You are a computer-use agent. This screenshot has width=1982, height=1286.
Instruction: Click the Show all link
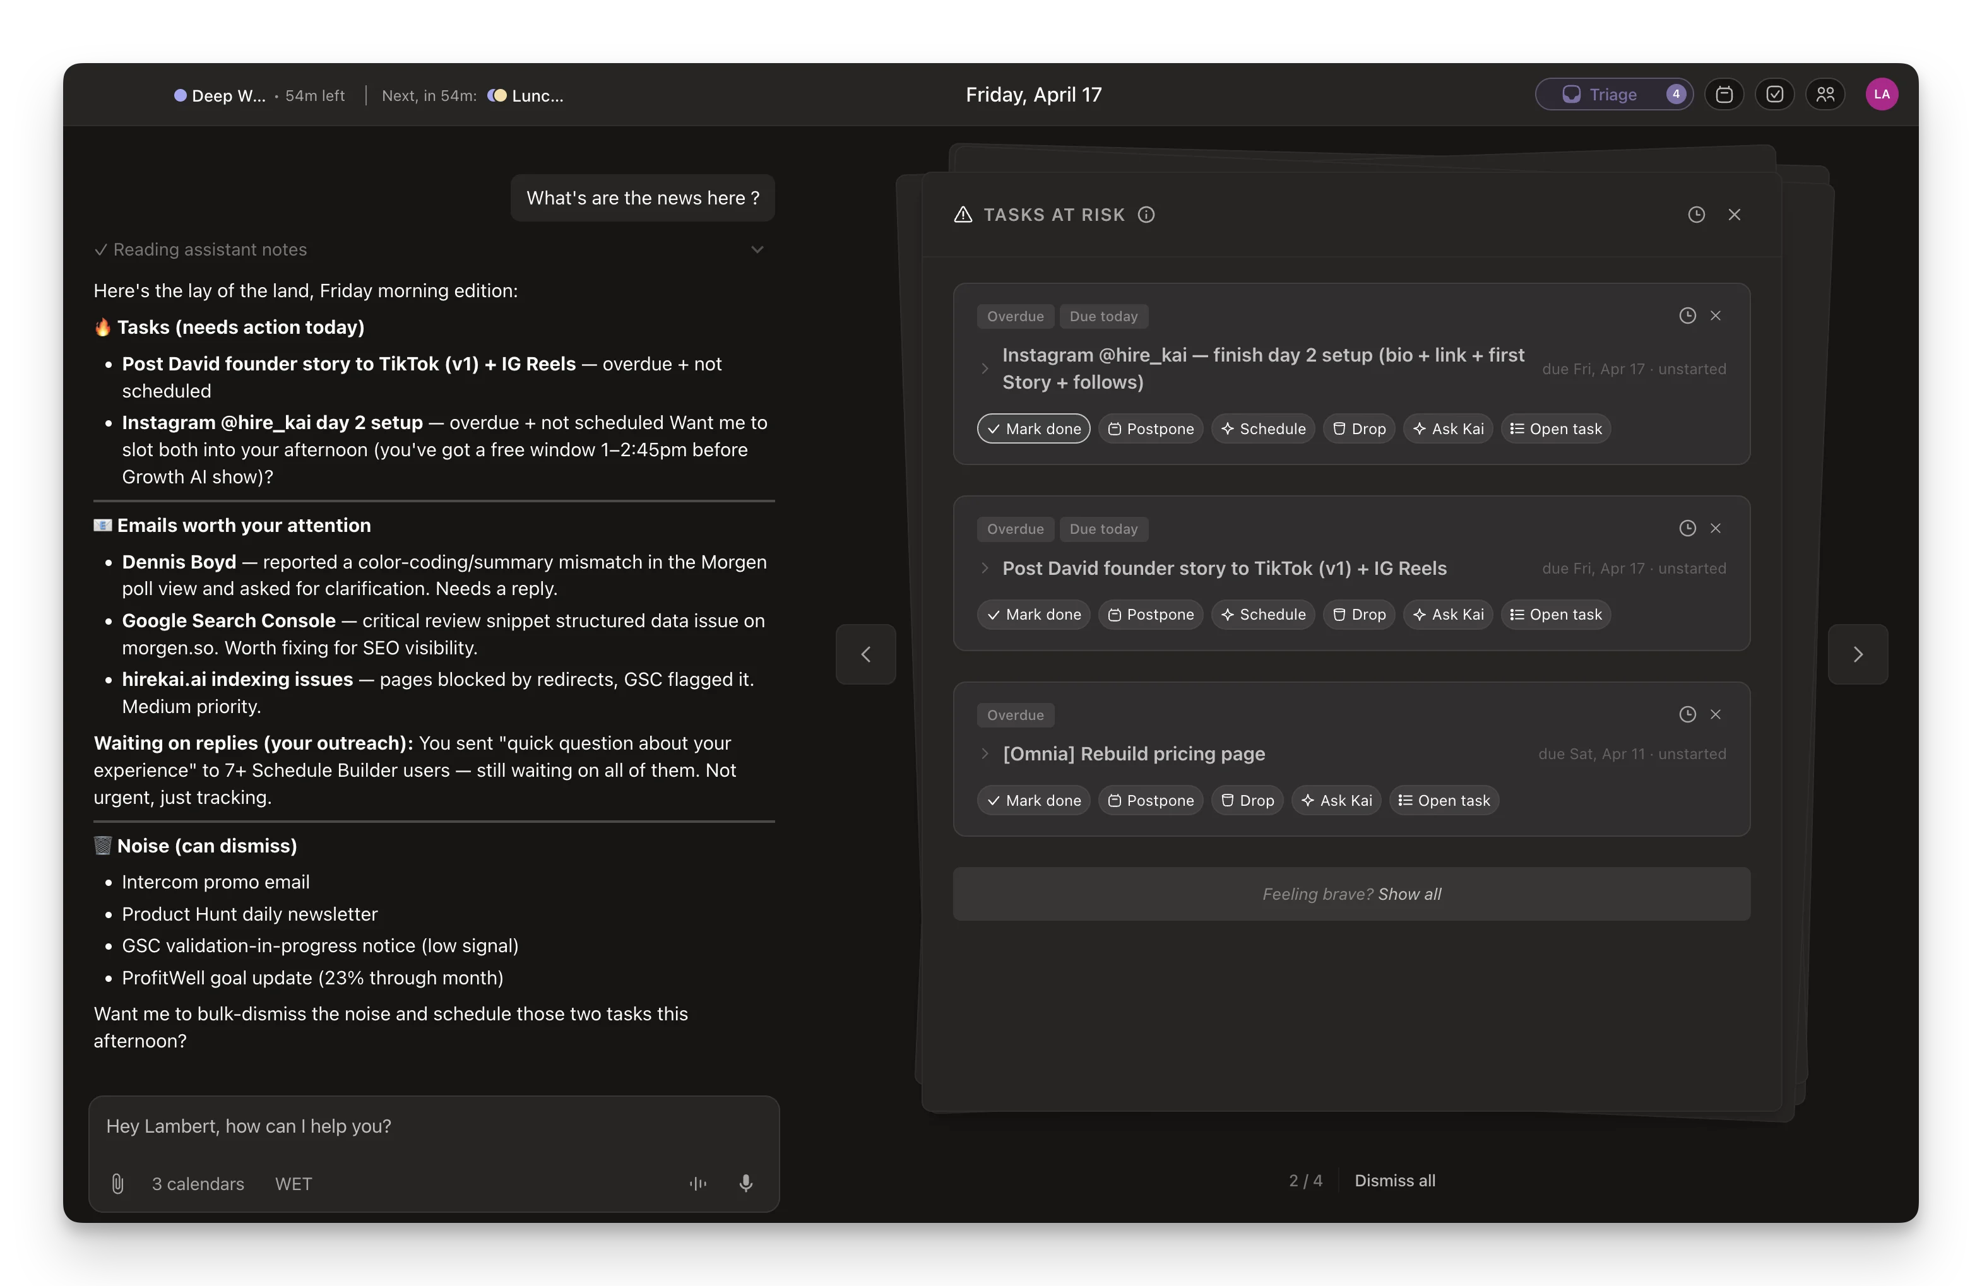click(x=1409, y=894)
